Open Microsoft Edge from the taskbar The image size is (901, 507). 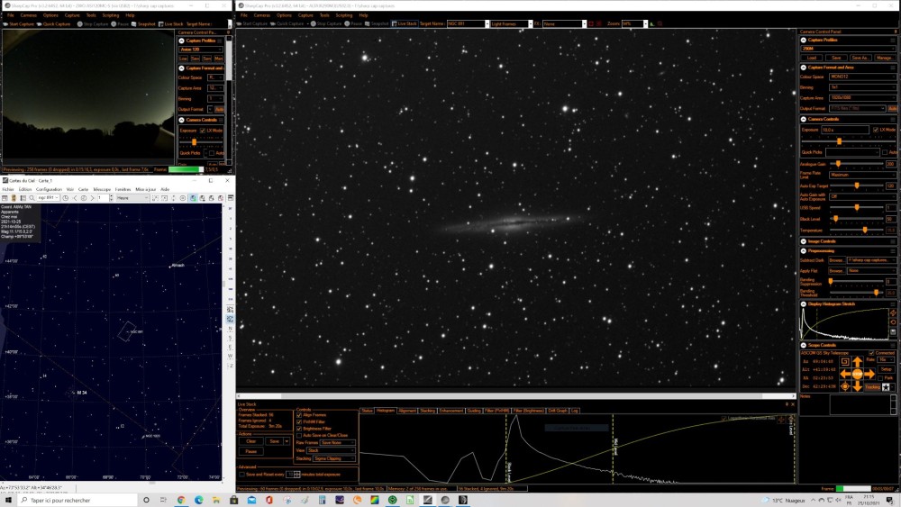pyautogui.click(x=198, y=500)
